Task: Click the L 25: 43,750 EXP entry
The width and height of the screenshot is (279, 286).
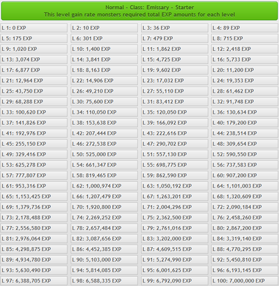Action: (x=34, y=91)
